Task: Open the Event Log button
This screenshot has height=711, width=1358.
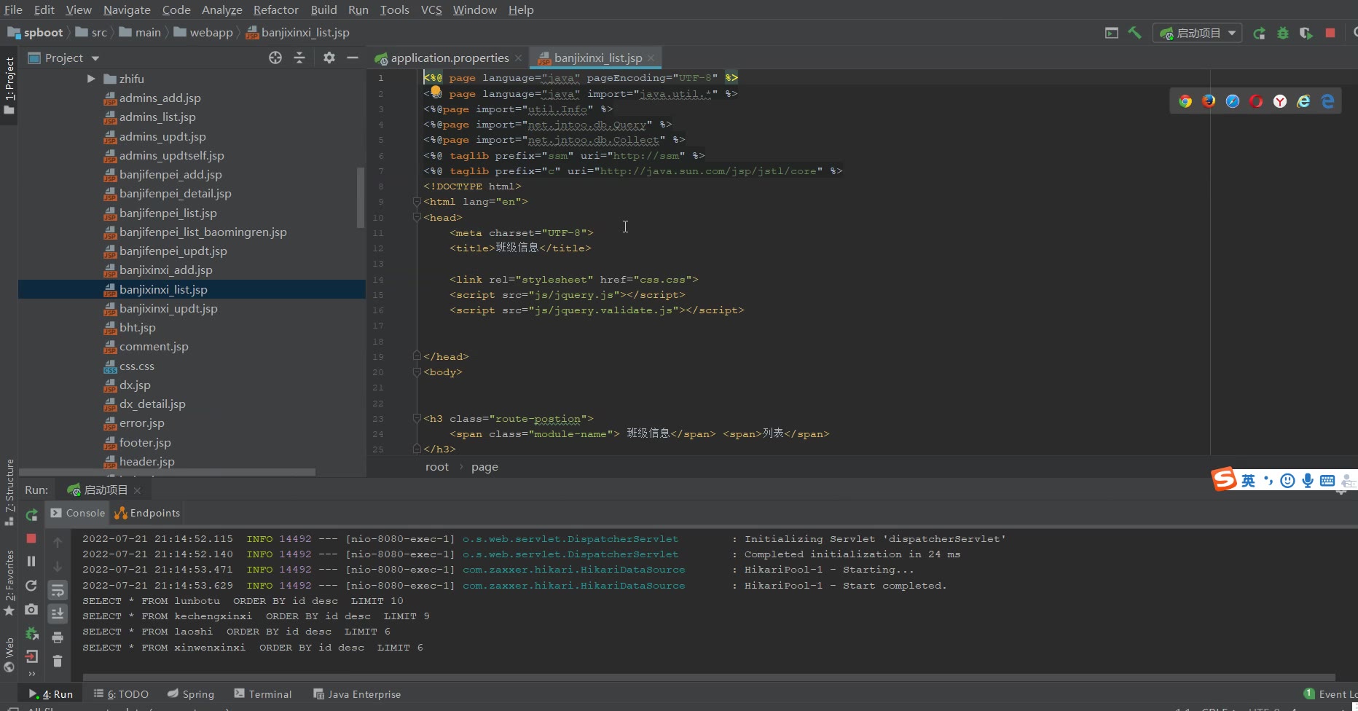Action: click(1330, 694)
